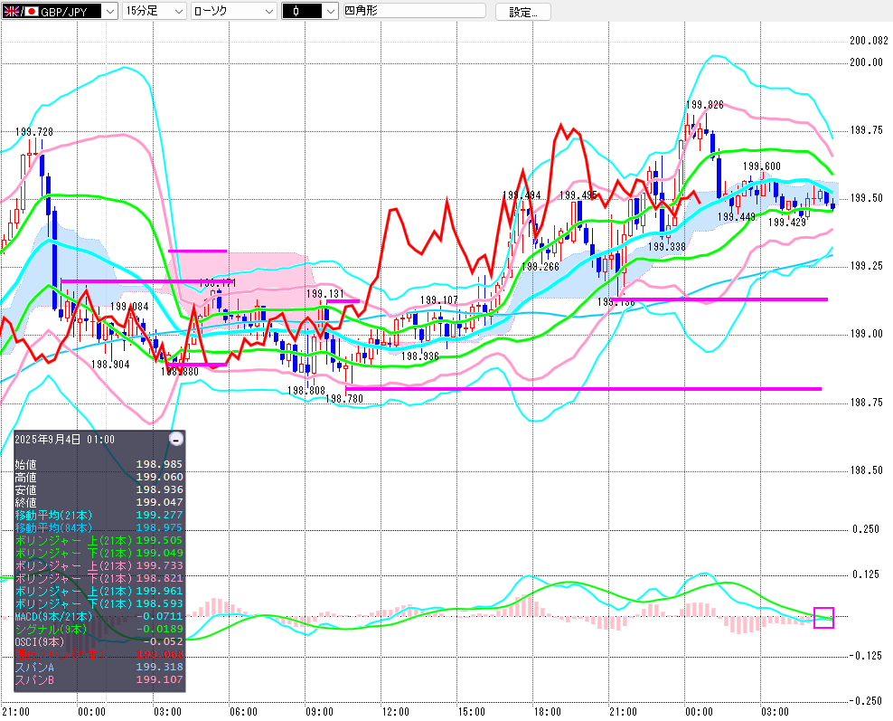Viewport: 893px width, 721px height.
Task: Click the 高値 value 199.060
Action: click(159, 477)
